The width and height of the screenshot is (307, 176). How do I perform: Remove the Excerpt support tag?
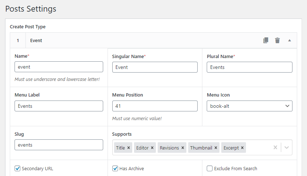pos(242,148)
